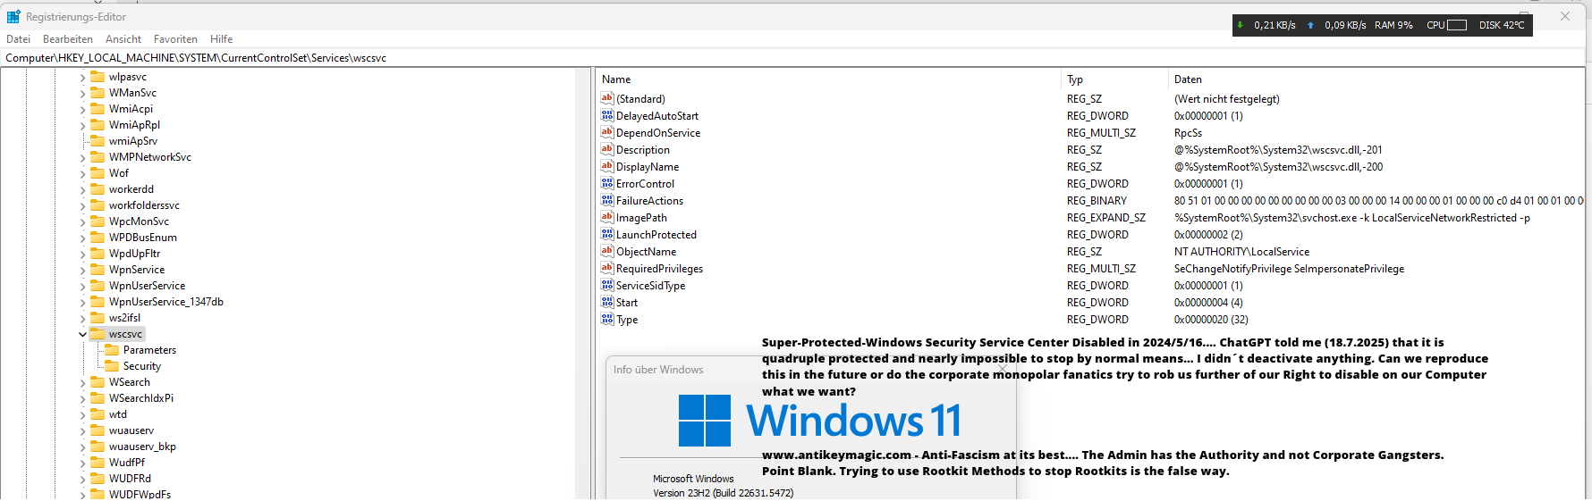Click the registry path address bar
Screen dimensions: 1592x501
tap(792, 58)
